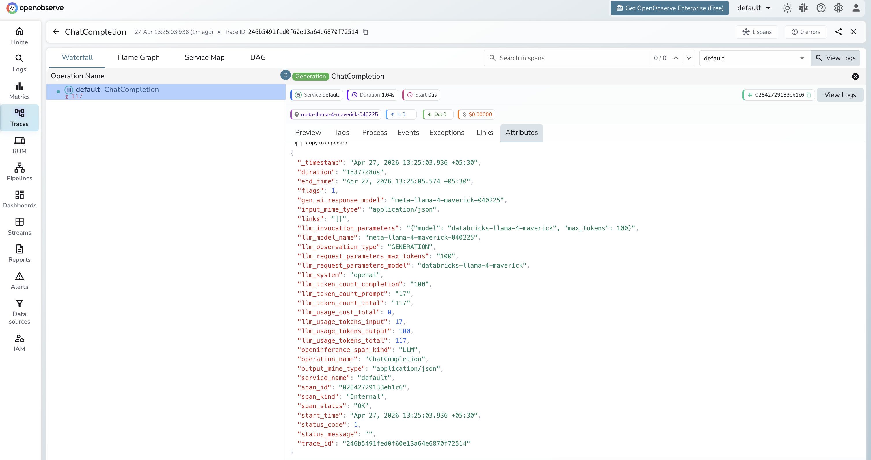The width and height of the screenshot is (871, 460).
Task: Copy span ID 02842729133eb1c6
Action: pyautogui.click(x=809, y=95)
